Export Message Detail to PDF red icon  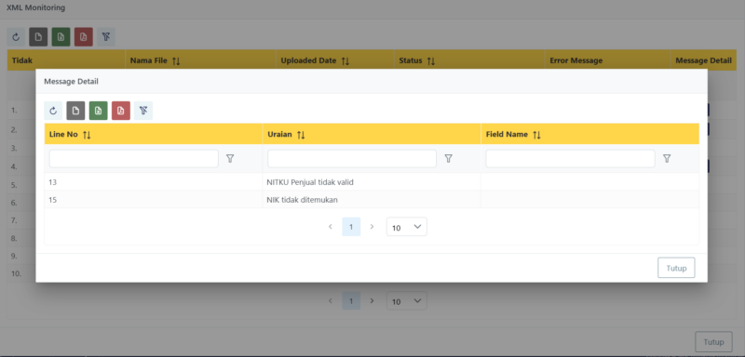(x=121, y=111)
